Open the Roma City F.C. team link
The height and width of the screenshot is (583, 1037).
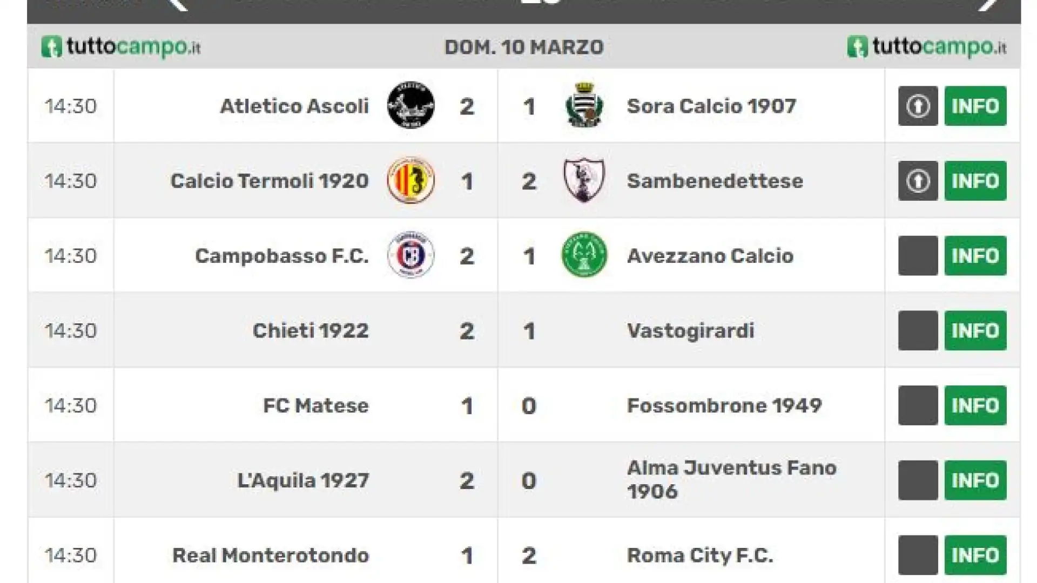700,555
